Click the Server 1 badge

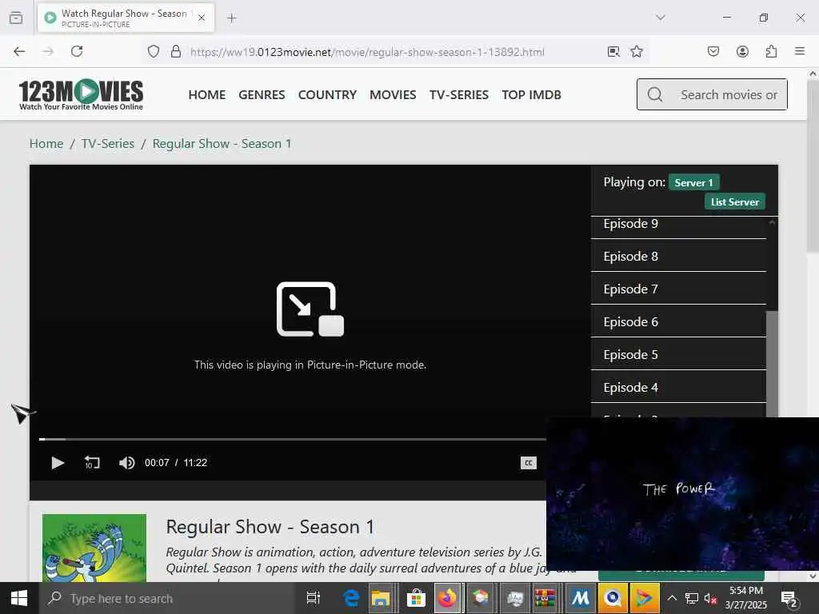[x=693, y=182]
